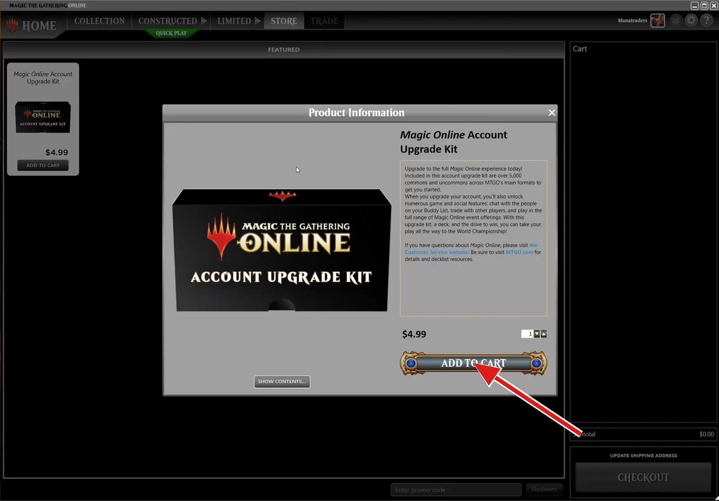Click the quantity field showing 1
This screenshot has height=501, width=719.
click(527, 334)
